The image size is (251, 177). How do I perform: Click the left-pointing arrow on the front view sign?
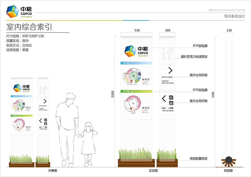pos(164,99)
